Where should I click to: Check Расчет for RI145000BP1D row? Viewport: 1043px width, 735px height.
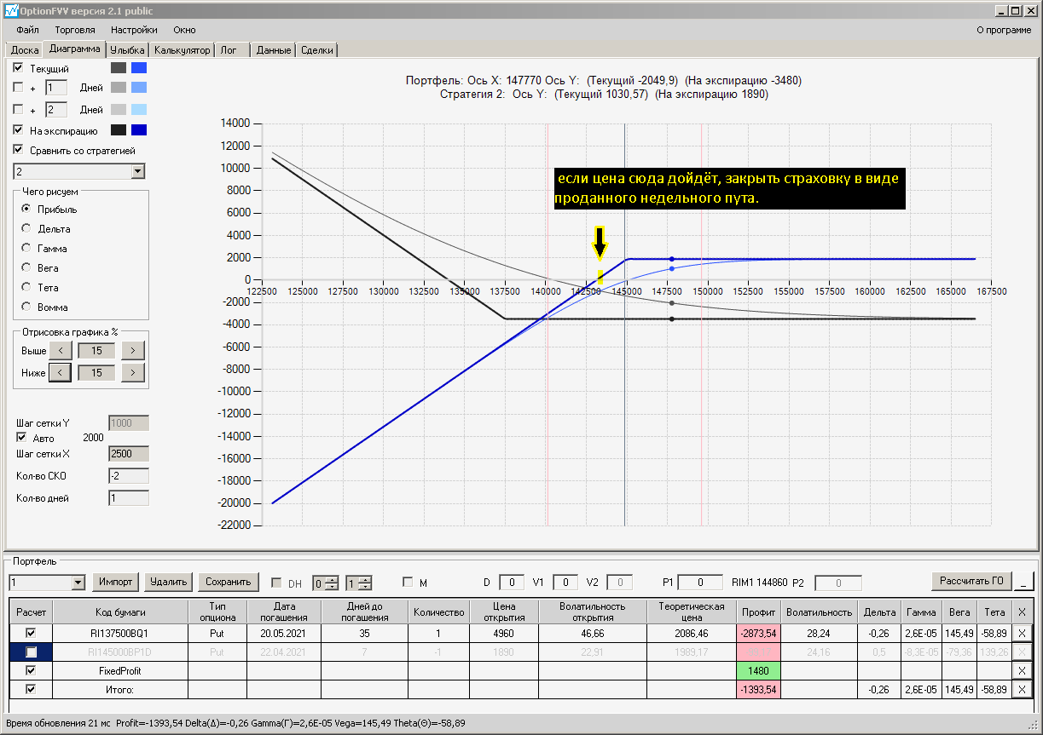[32, 652]
